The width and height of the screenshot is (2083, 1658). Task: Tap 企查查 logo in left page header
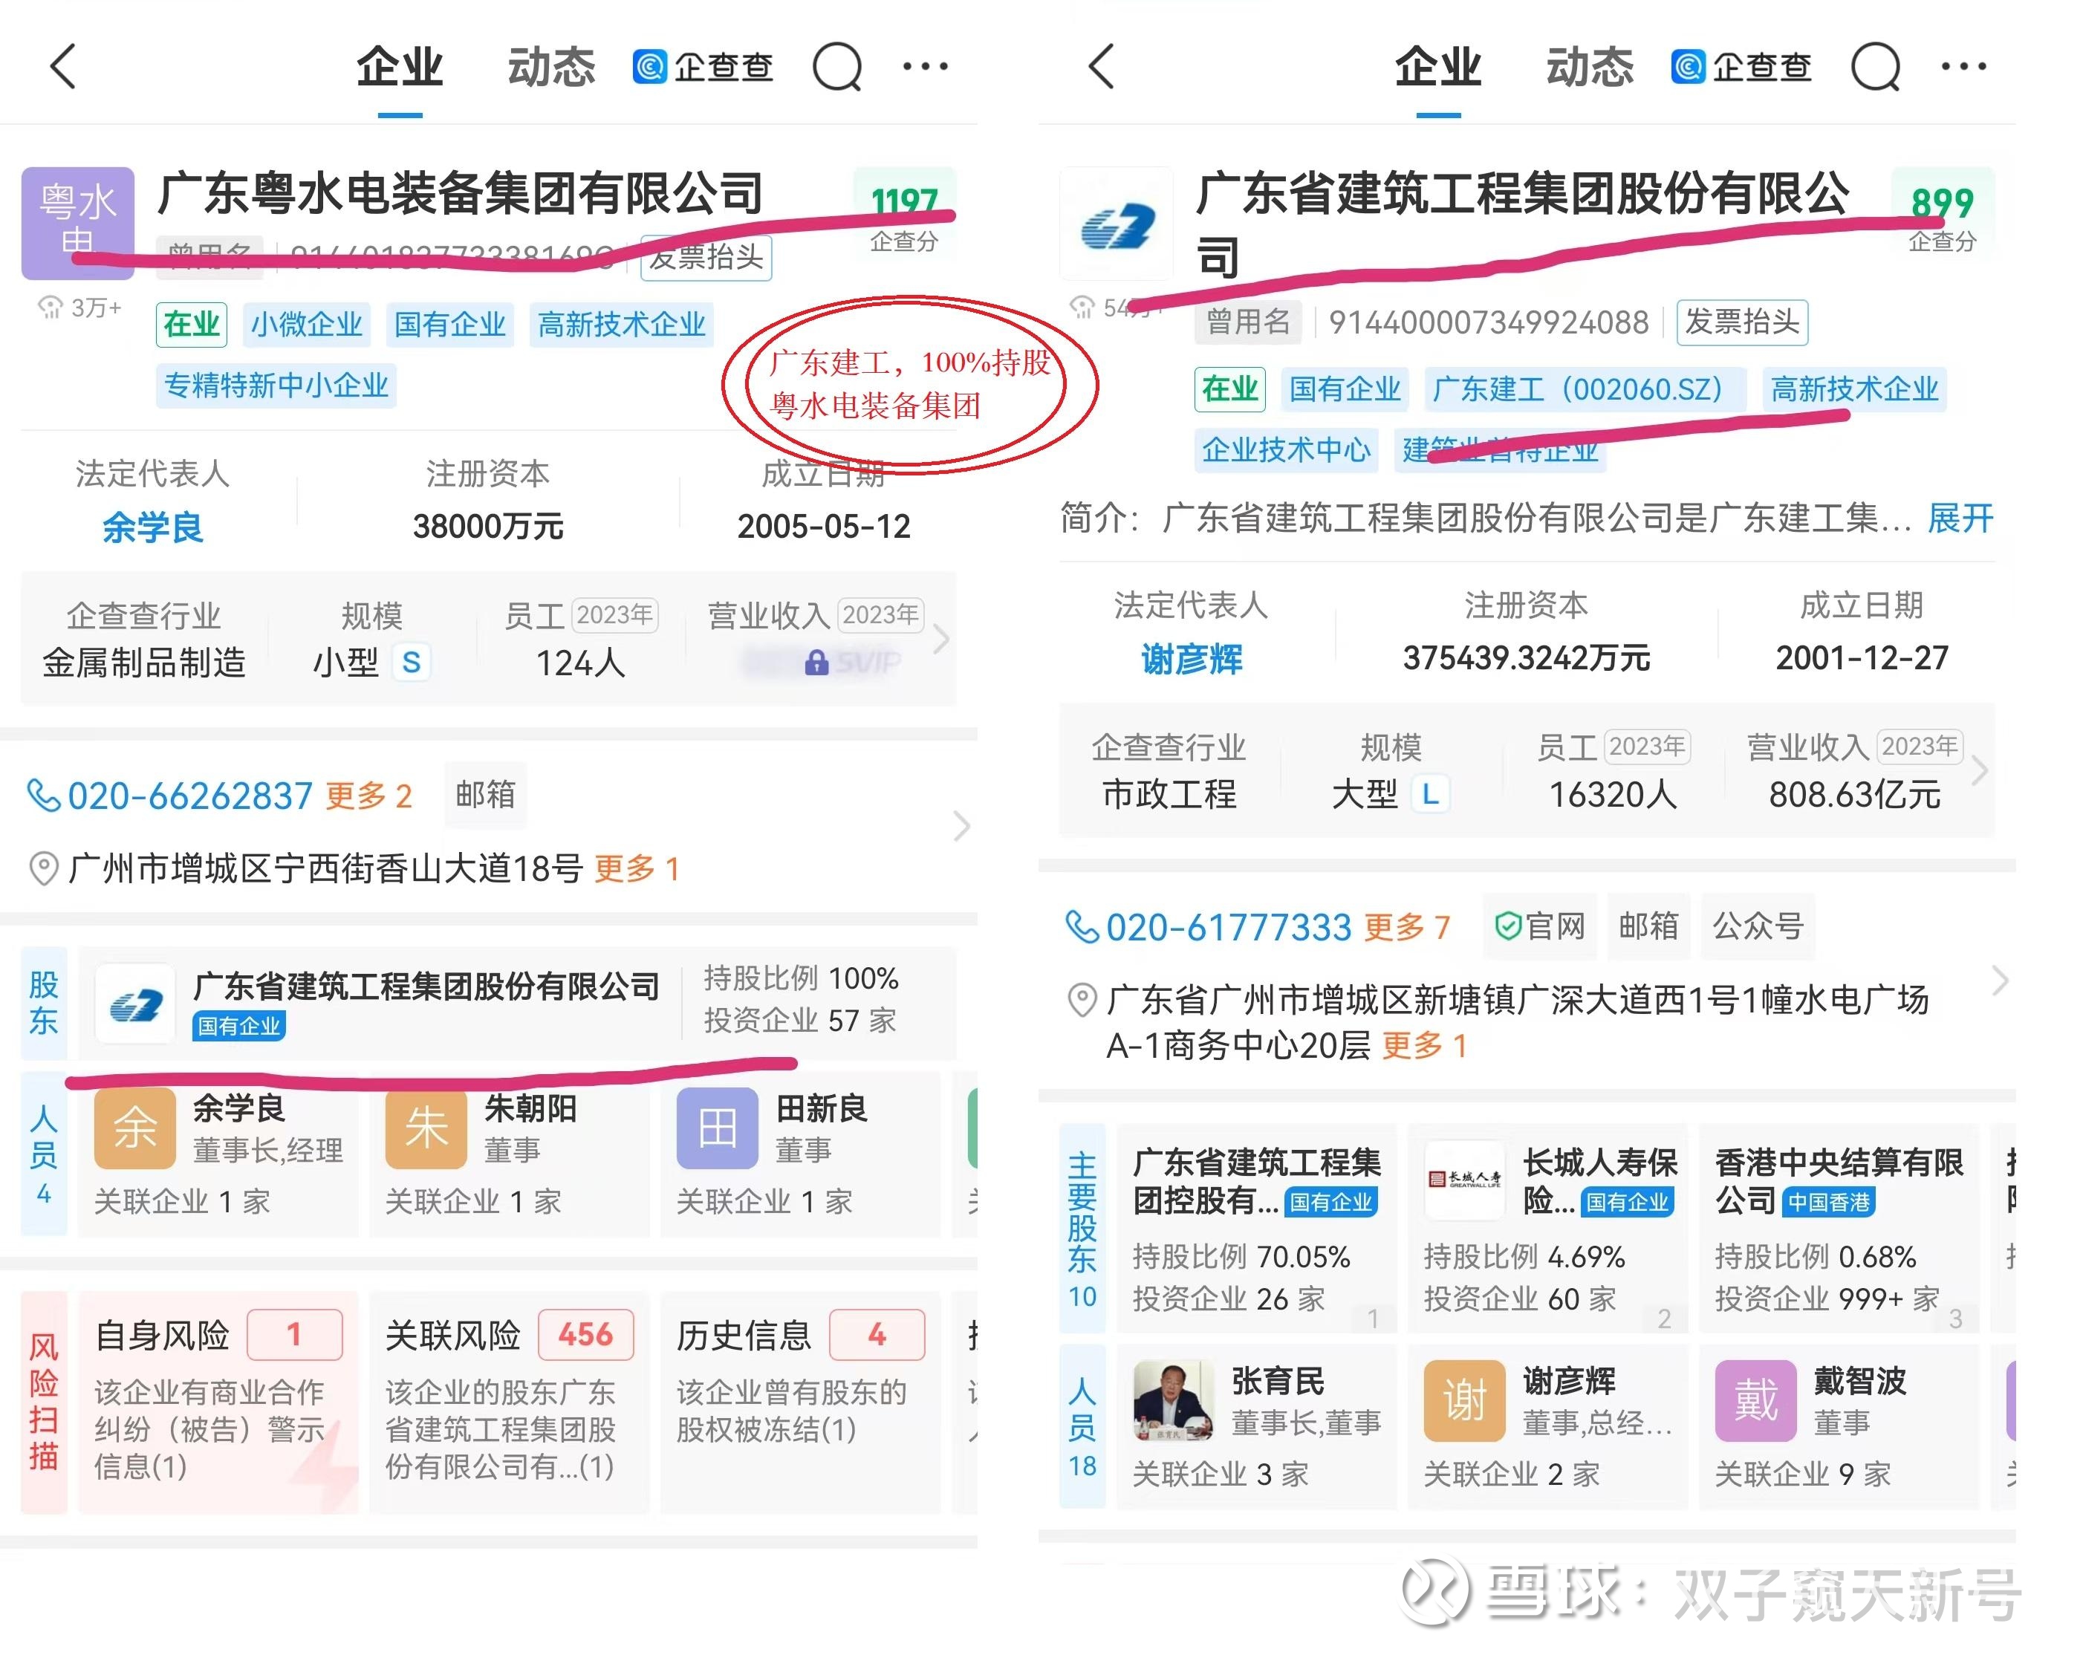click(703, 67)
